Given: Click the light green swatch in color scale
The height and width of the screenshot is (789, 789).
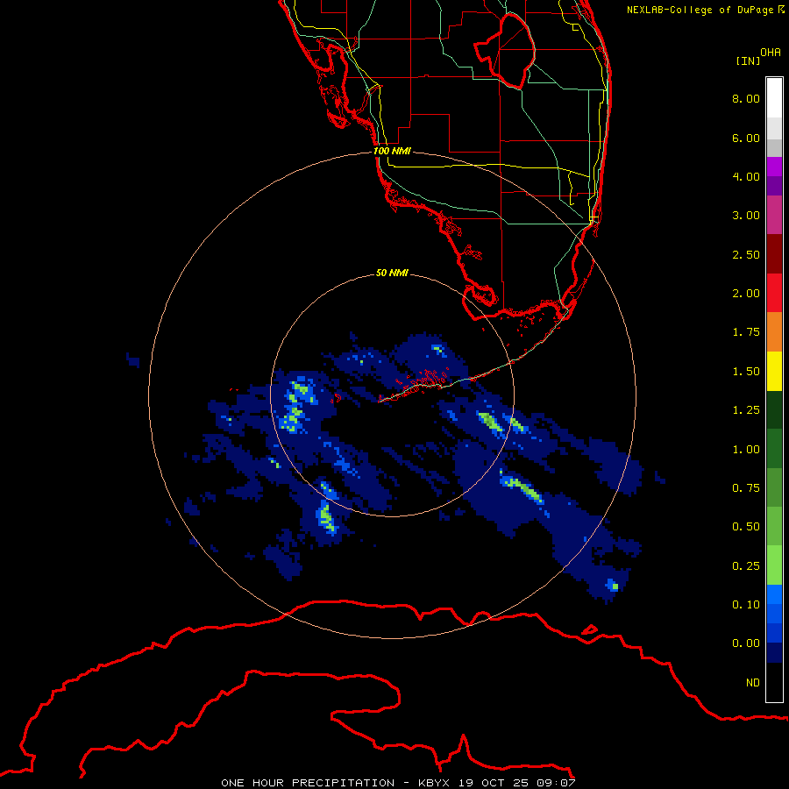Looking at the screenshot, I should pos(774,565).
